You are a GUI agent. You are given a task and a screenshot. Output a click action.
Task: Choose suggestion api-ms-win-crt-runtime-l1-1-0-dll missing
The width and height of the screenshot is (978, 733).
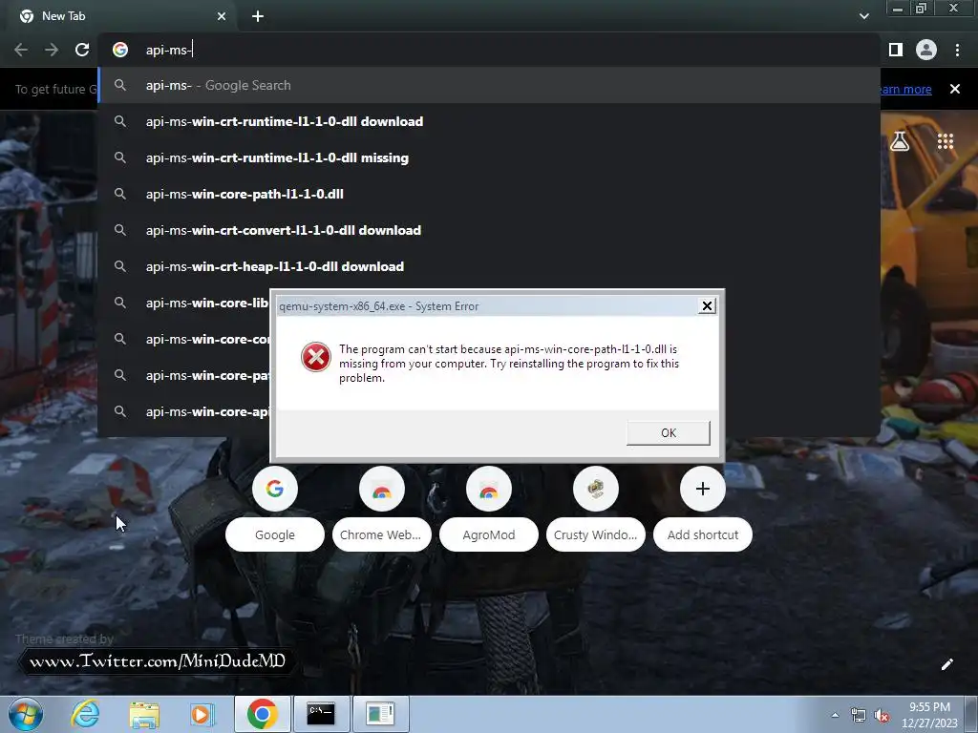click(489, 157)
